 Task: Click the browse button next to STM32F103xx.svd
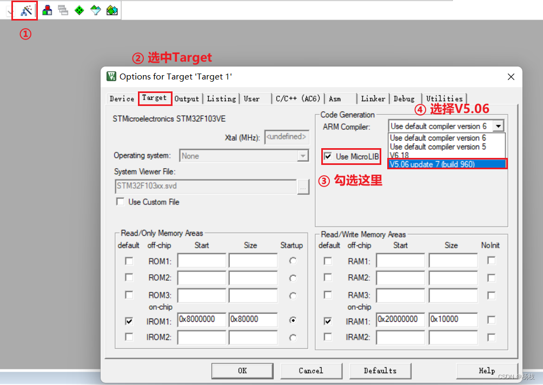303,187
